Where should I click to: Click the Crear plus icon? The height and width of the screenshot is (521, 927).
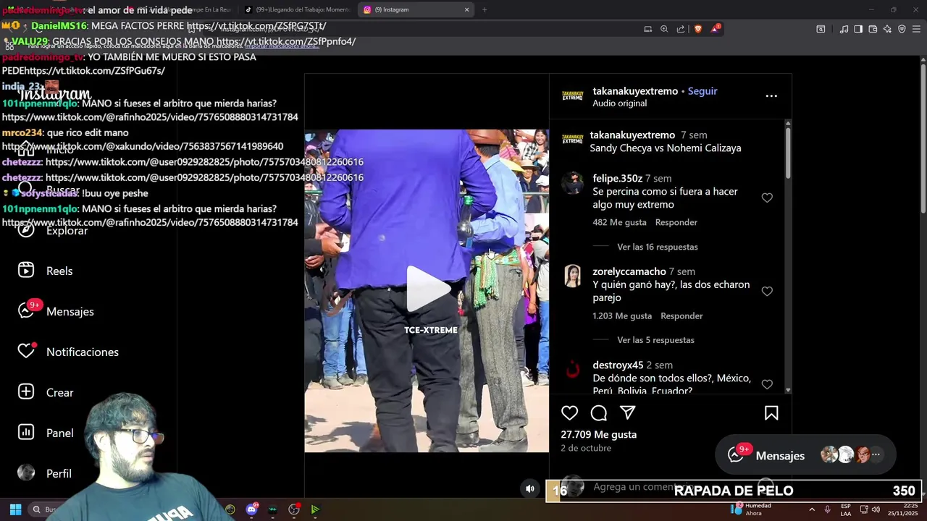[x=26, y=392]
